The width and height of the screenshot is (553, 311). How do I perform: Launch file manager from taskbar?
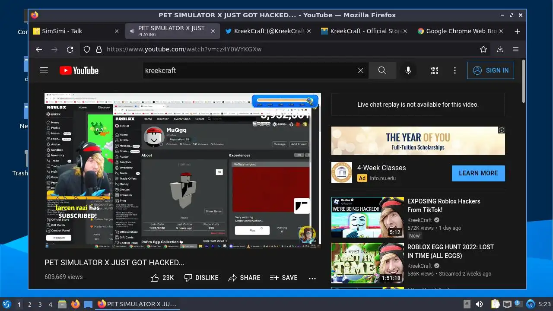coord(62,304)
